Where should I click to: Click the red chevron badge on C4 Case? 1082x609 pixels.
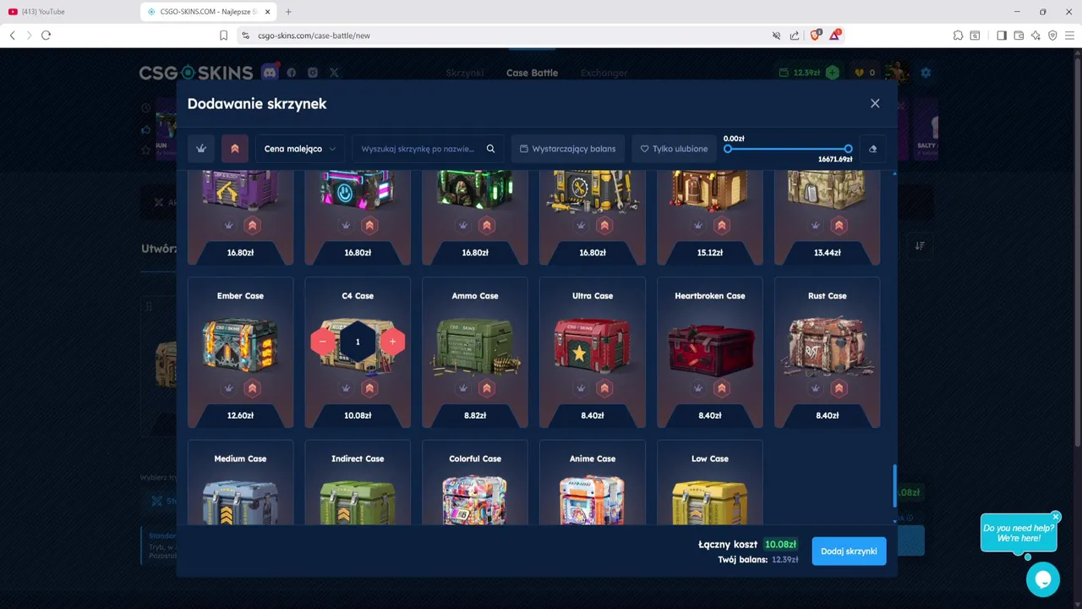pos(369,388)
